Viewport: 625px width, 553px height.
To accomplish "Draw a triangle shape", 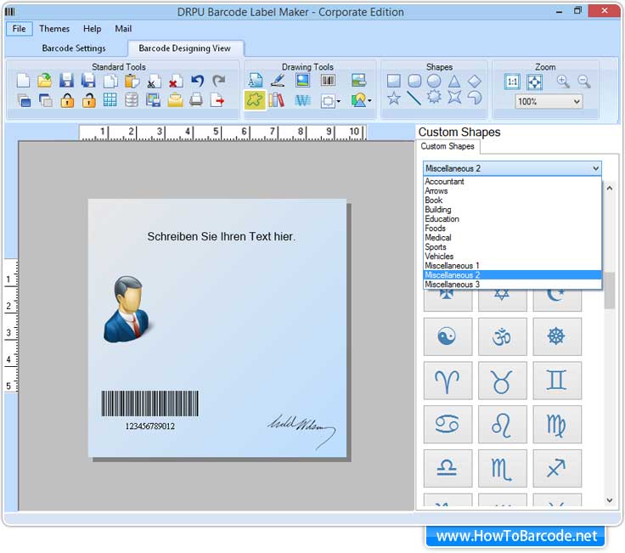I will 454,81.
